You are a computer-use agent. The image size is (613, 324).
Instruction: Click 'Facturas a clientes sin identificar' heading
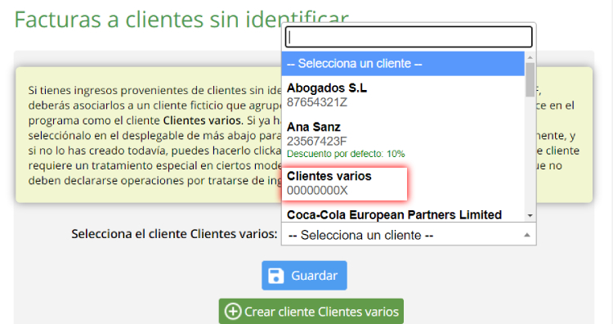(181, 19)
